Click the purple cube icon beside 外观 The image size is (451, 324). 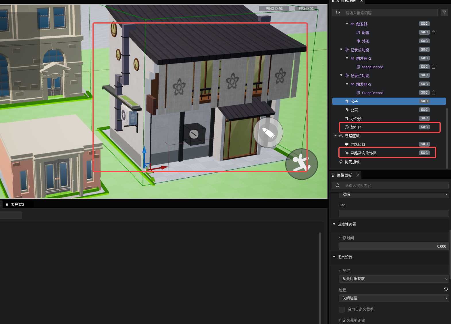[358, 41]
